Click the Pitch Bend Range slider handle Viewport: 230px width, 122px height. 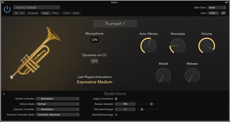142,109
